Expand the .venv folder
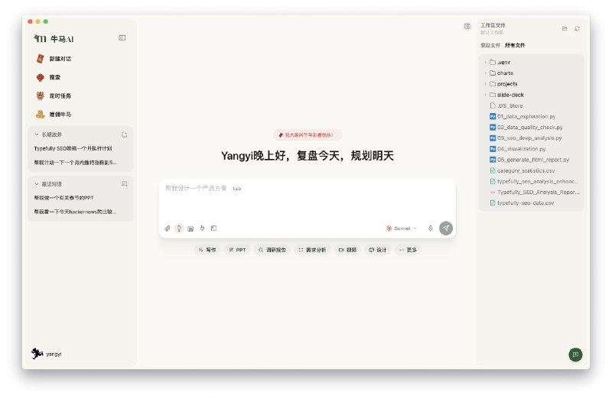The image size is (612, 398). (485, 62)
